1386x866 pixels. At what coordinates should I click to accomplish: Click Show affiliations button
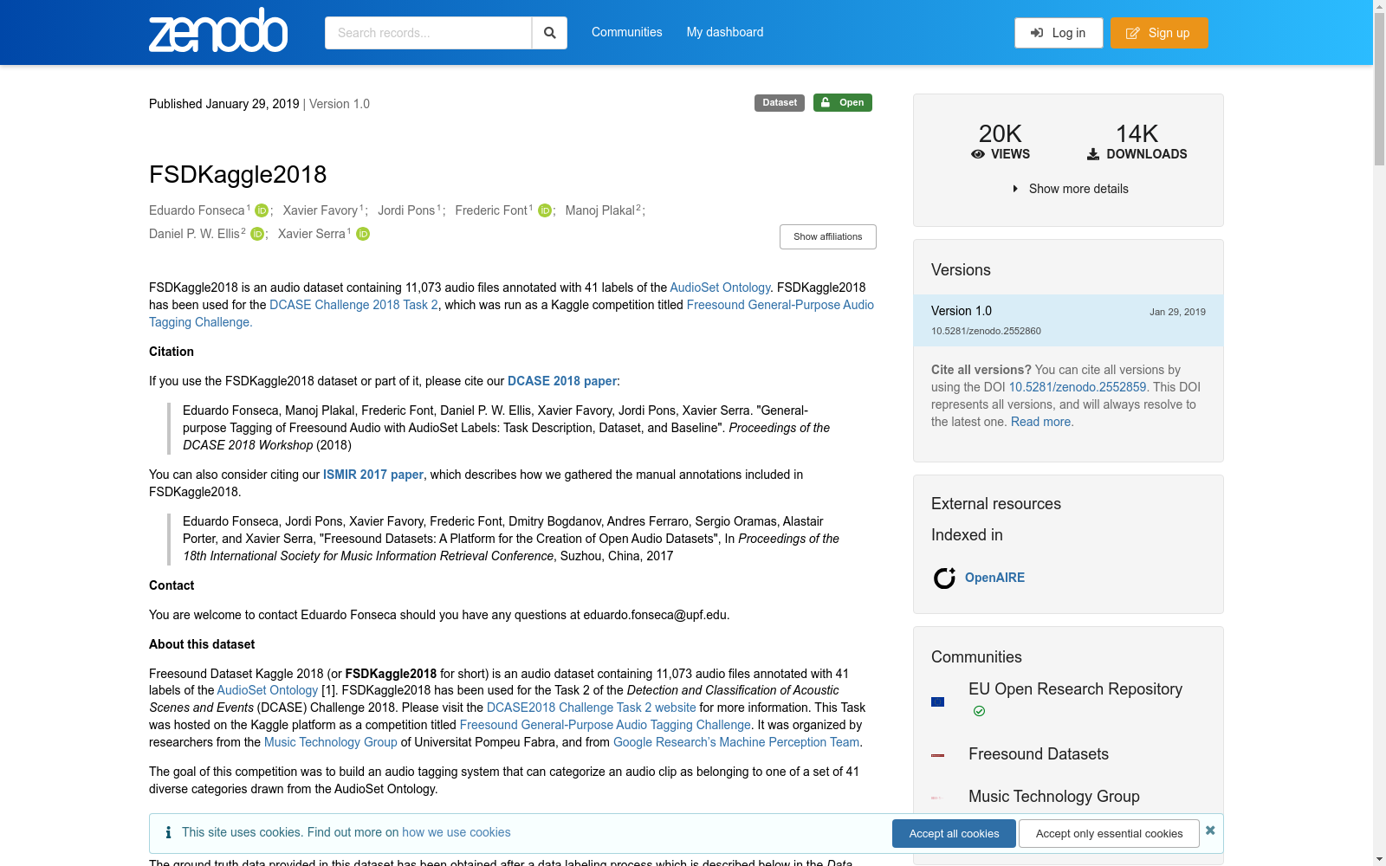click(x=828, y=236)
